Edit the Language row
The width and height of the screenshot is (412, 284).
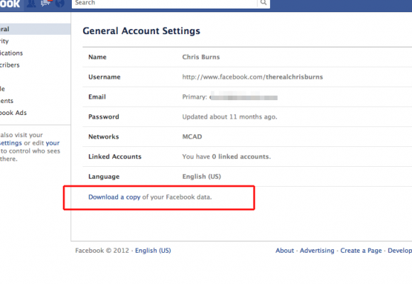[247, 177]
